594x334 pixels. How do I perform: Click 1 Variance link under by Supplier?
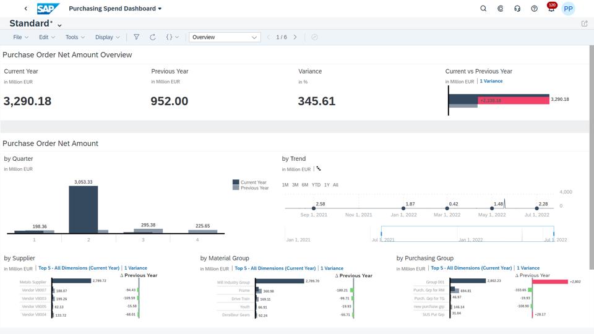click(136, 268)
